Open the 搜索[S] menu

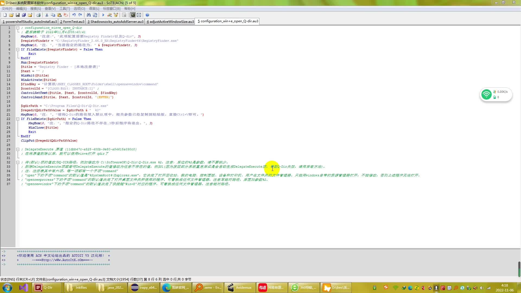click(x=35, y=9)
